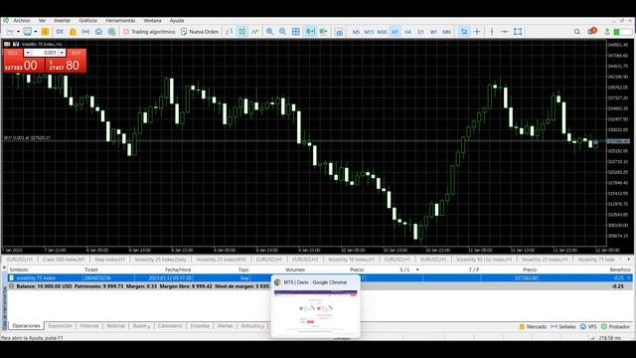Image resolution: width=636 pixels, height=358 pixels.
Task: Click the new chart icon
Action: (x=11, y=31)
